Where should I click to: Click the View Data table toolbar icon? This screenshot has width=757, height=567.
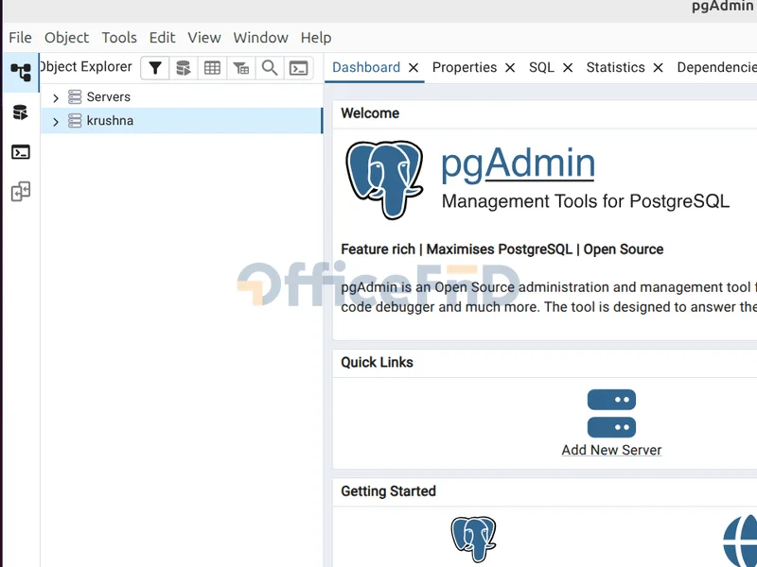212,68
